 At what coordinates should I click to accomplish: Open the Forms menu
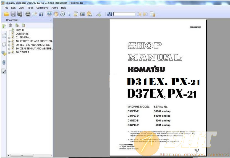(x=55, y=8)
